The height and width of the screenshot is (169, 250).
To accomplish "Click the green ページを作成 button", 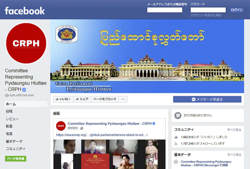I will click(x=16, y=159).
